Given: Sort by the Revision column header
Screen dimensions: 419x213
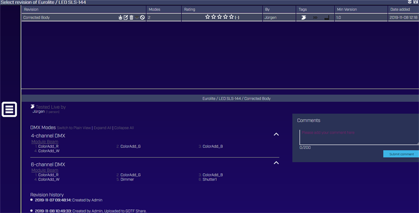Looking at the screenshot, I should click(x=31, y=9).
